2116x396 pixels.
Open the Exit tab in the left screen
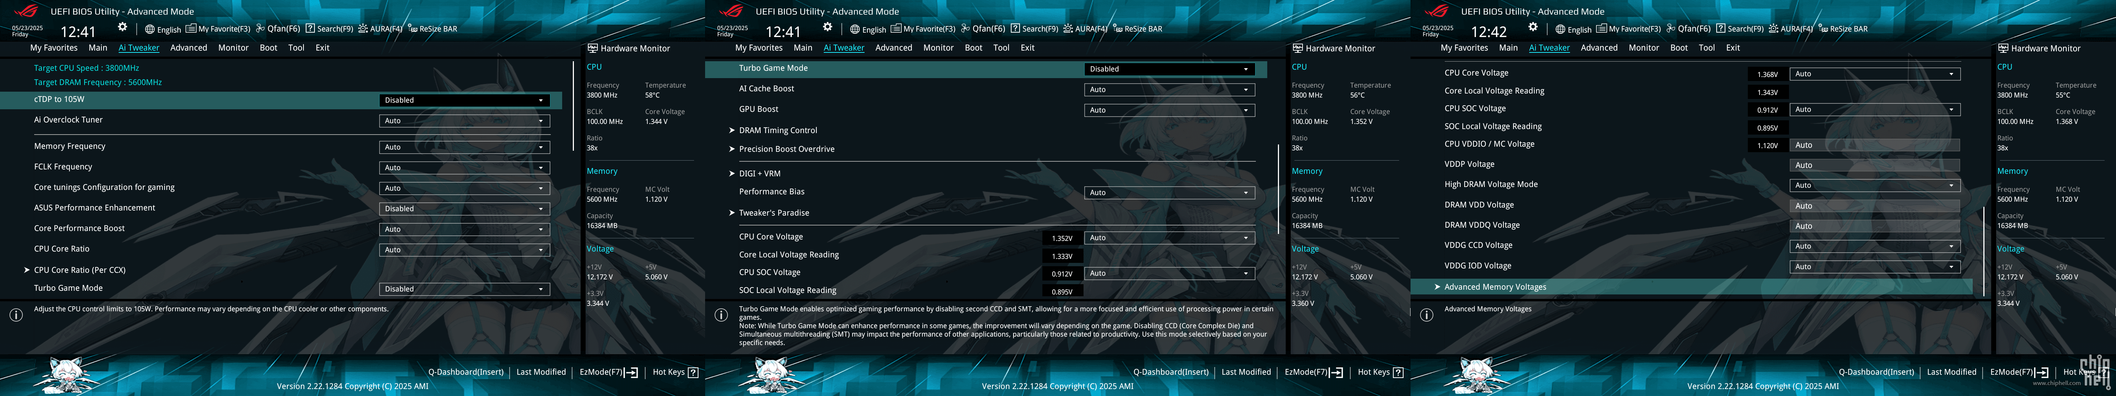[323, 48]
